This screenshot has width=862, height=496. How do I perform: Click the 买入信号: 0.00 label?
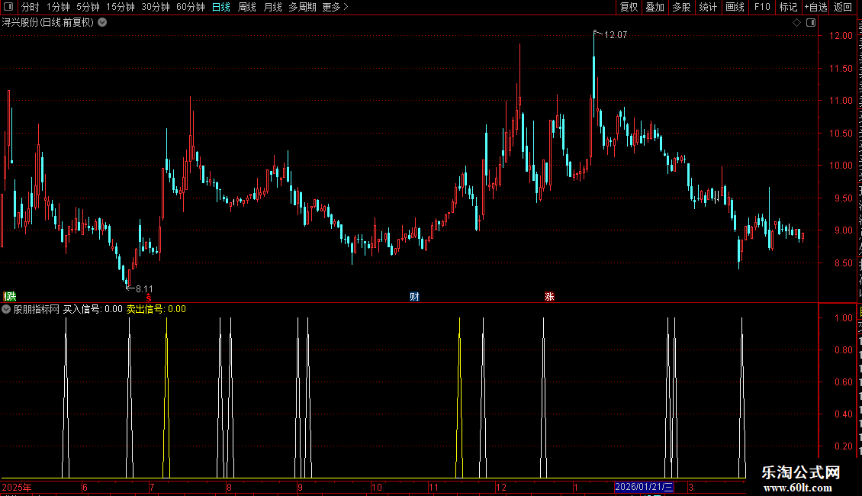tap(93, 309)
